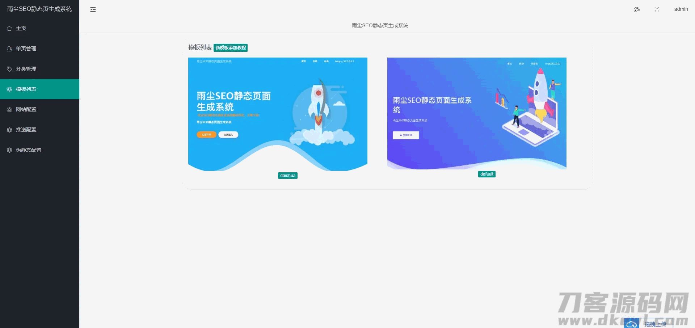Click the gear icon beside 伪静态配置
The width and height of the screenshot is (695, 328).
point(9,150)
